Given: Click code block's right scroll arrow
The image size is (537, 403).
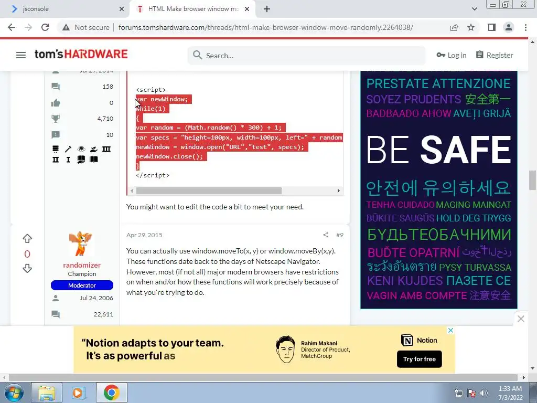Looking at the screenshot, I should pyautogui.click(x=338, y=191).
